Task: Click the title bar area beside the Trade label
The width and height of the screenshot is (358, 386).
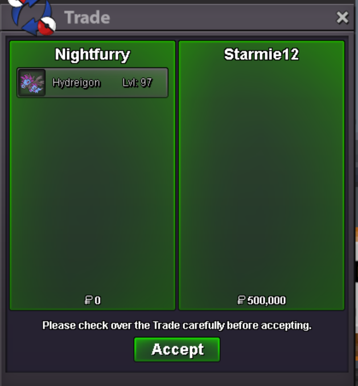Action: coord(221,18)
